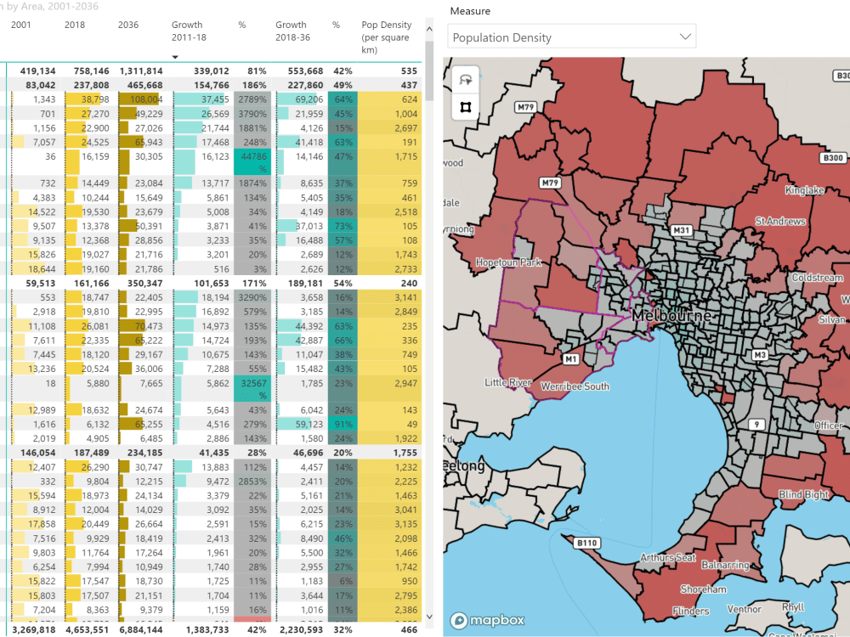Open the mapbox logo link

click(x=487, y=620)
